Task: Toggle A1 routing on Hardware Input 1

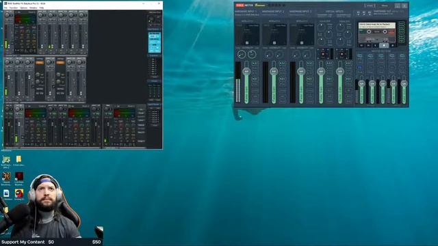Action: pyautogui.click(x=255, y=64)
